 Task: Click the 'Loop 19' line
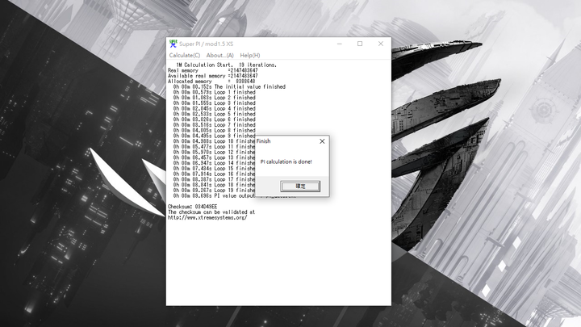[x=214, y=191]
